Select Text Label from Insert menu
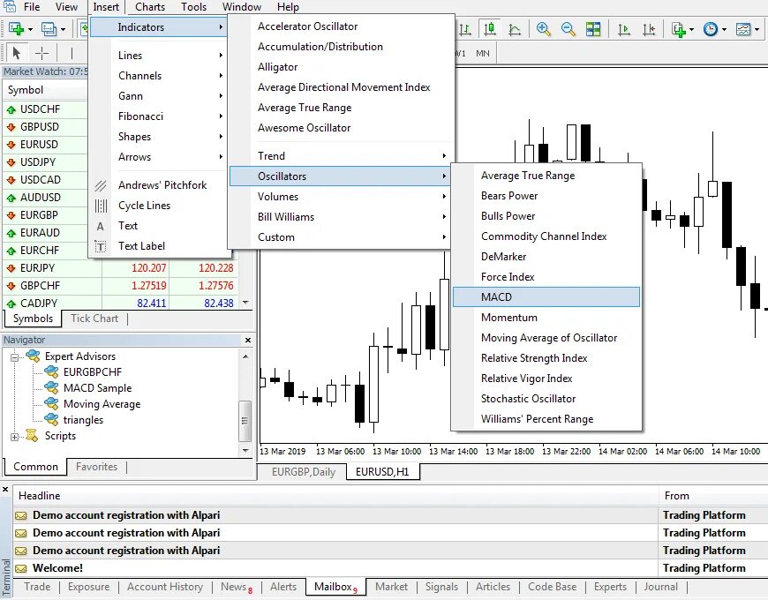Image resolution: width=768 pixels, height=600 pixels. pos(160,246)
